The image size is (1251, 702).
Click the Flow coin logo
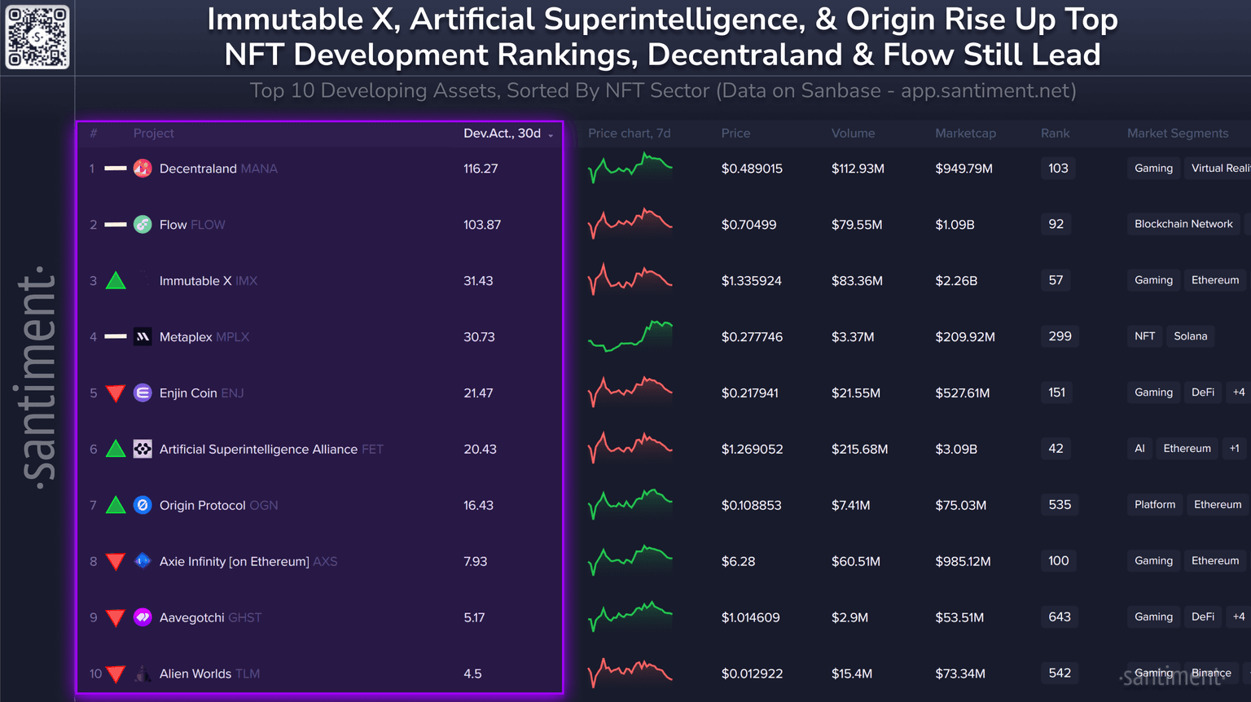pos(143,225)
